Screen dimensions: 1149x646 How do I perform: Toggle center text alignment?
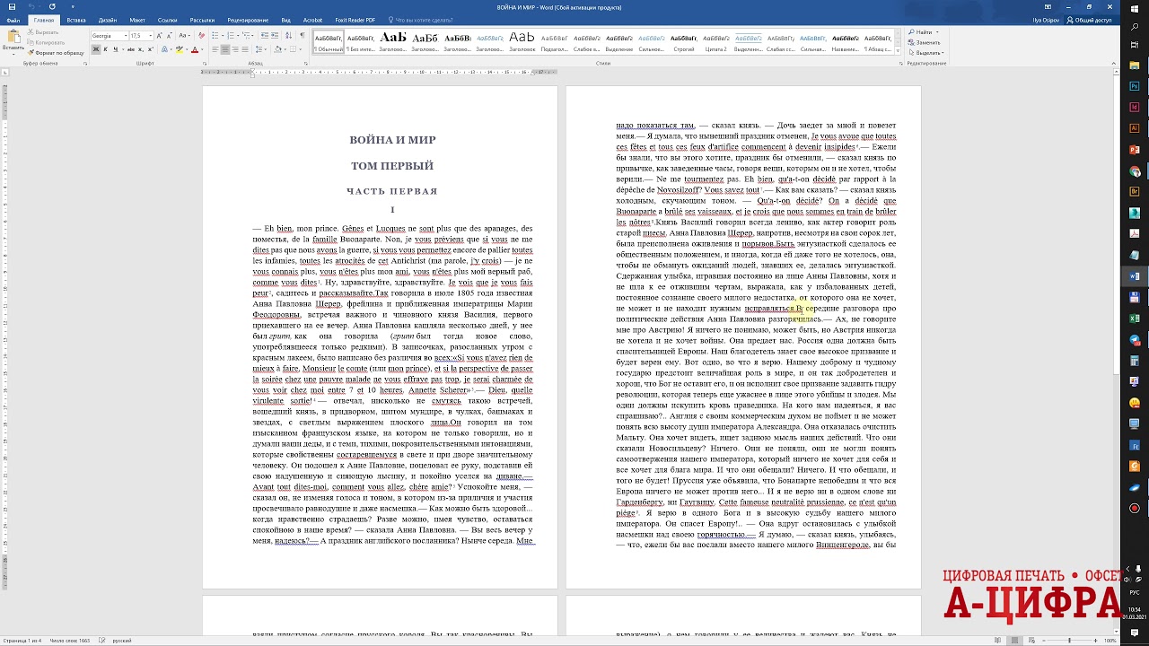click(x=225, y=49)
